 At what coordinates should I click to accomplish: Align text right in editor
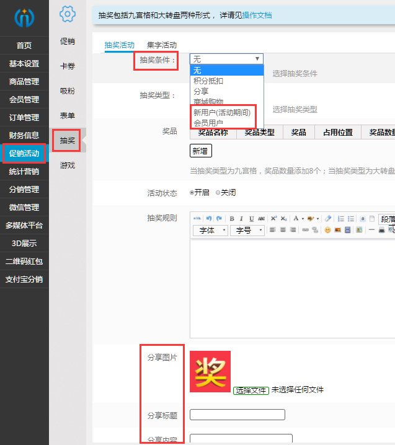click(x=293, y=229)
